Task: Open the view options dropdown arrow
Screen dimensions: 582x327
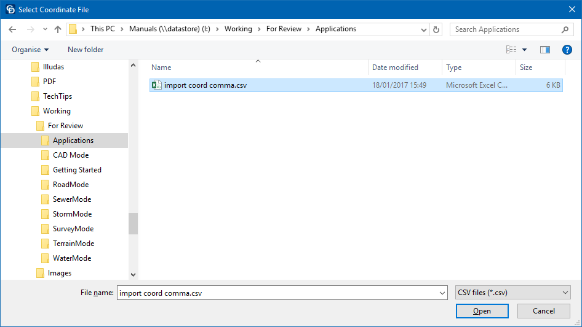Action: click(x=524, y=50)
